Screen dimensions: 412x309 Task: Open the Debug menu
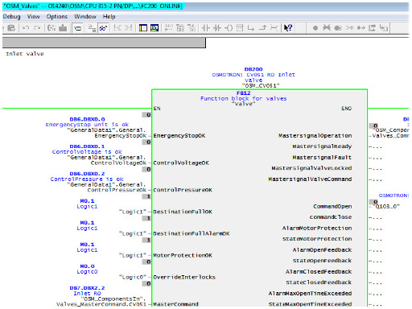pyautogui.click(x=11, y=17)
